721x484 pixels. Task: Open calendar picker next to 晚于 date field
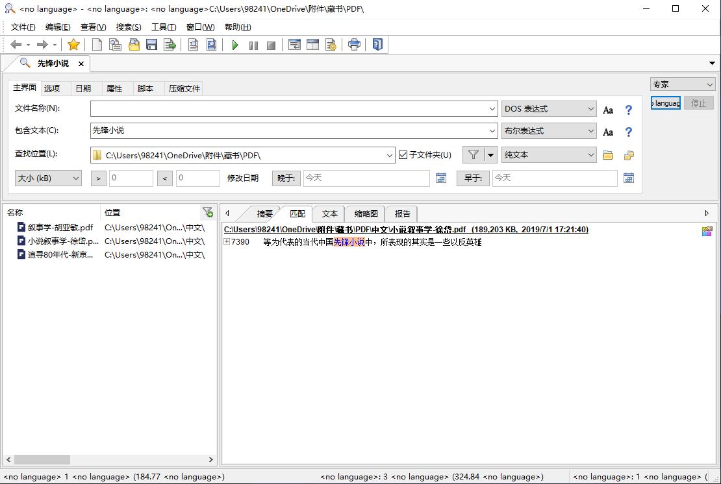point(441,178)
